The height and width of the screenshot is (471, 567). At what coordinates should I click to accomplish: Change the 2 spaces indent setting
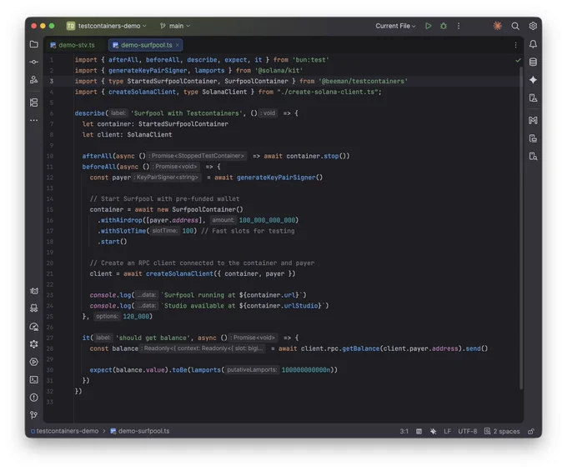(502, 431)
